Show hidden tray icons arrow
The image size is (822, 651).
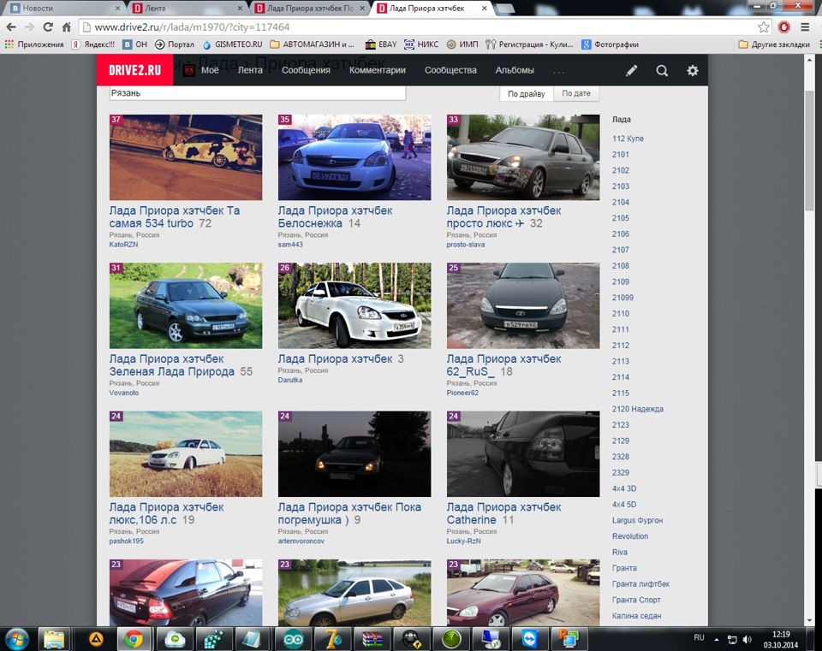716,640
